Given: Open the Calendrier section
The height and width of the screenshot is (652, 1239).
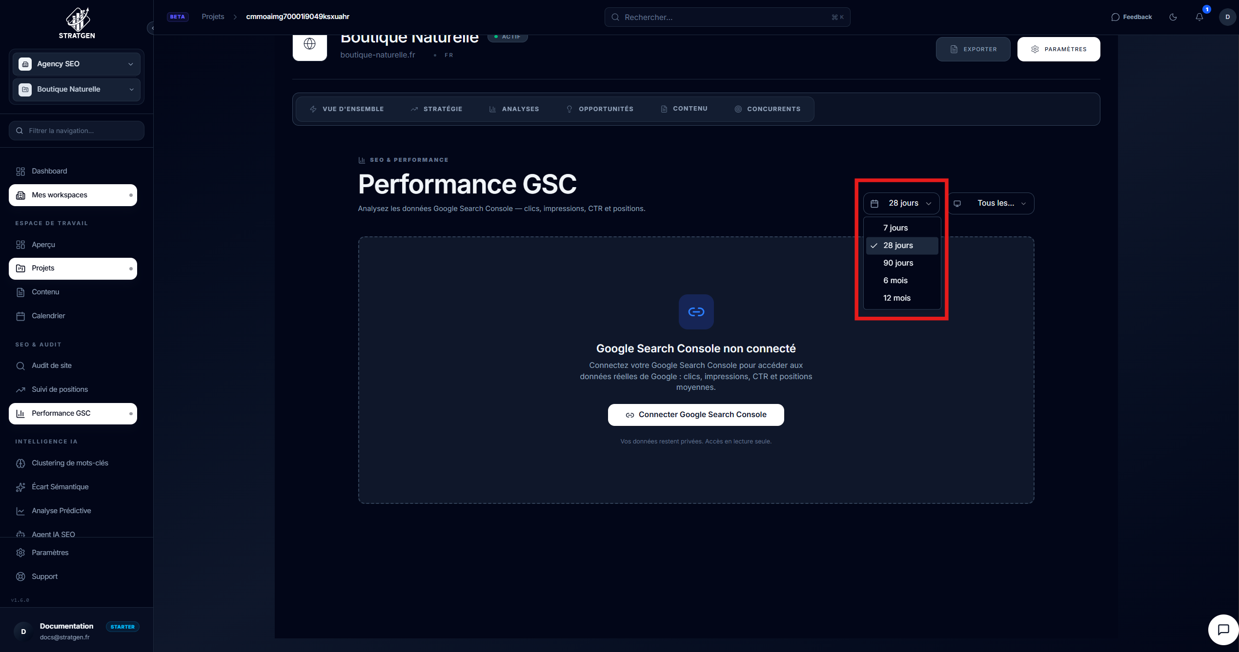Looking at the screenshot, I should coord(48,316).
